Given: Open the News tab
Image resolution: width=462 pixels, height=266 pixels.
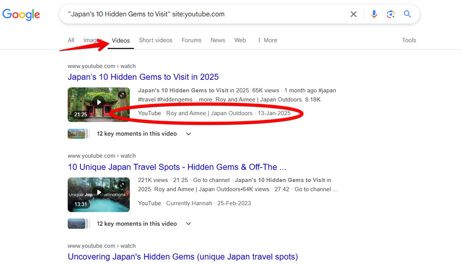Looking at the screenshot, I should [218, 40].
